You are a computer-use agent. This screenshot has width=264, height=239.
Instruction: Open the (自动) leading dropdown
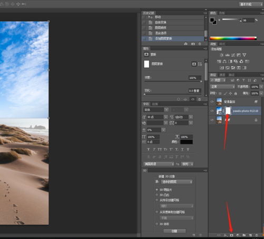click(x=191, y=117)
